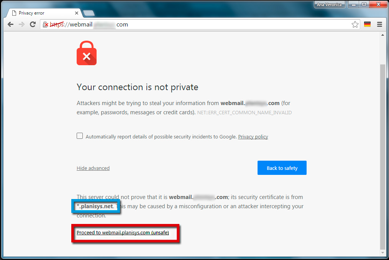
Task: Click the forward navigation arrow
Action: coord(21,24)
